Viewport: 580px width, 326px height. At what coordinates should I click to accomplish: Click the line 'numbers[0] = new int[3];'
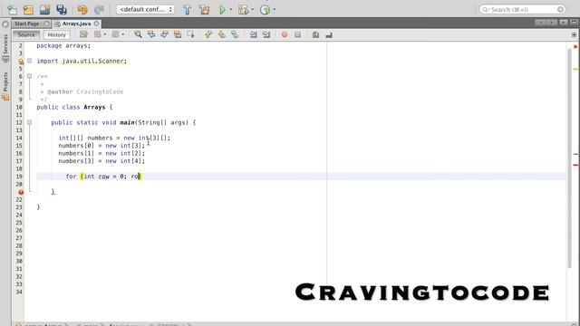tap(101, 146)
